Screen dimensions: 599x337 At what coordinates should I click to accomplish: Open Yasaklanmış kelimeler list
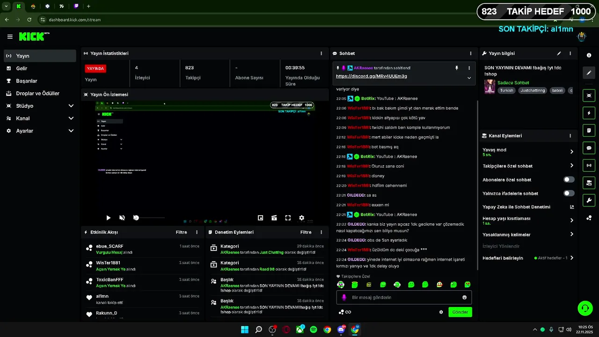click(528, 234)
